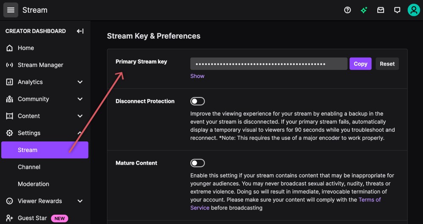Select Moderation in the Settings submenu
This screenshot has width=423, height=224.
tap(33, 184)
